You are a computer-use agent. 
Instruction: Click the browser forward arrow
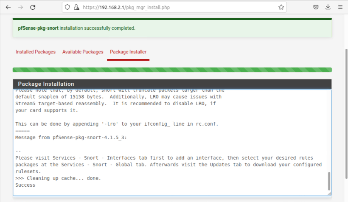(20, 7)
